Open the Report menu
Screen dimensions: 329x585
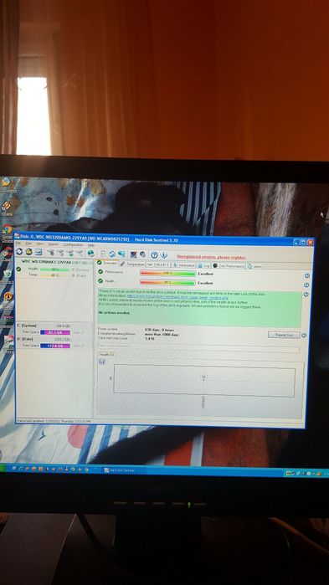point(53,244)
